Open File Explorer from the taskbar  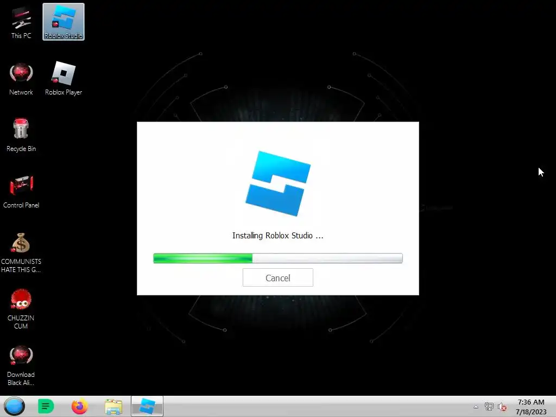coord(113,407)
